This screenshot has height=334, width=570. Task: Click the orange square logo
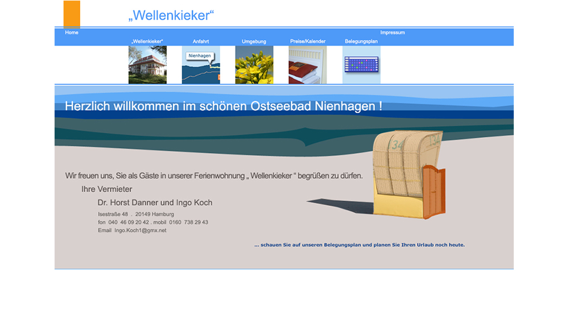[72, 14]
